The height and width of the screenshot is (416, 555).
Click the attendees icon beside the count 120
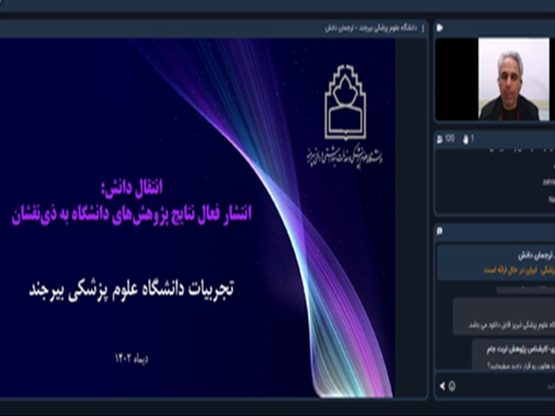440,139
